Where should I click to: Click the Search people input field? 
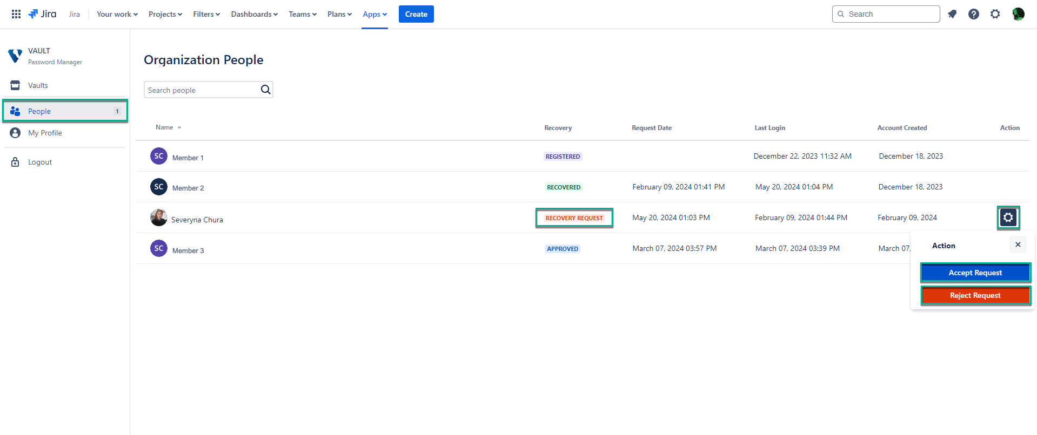[x=201, y=90]
